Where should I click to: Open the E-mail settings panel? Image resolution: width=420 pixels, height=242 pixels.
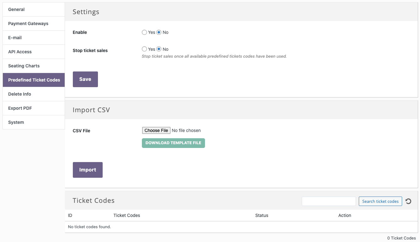(15, 38)
